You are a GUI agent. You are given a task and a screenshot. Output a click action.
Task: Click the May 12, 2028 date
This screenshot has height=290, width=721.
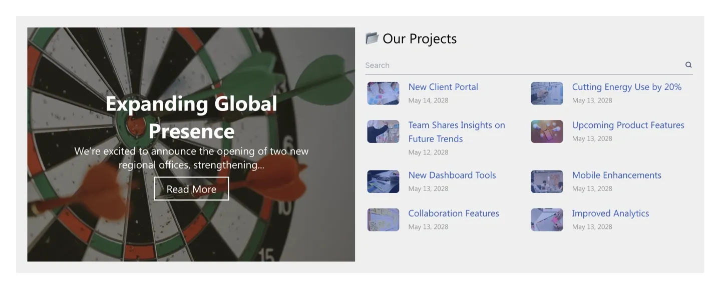tap(428, 152)
